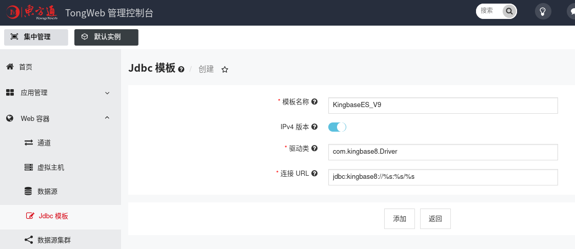Click help icon beside 连接 URL
Viewport: 575px width, 249px height.
pyautogui.click(x=314, y=173)
